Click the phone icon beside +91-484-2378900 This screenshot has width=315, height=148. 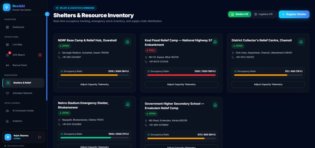point(146,125)
